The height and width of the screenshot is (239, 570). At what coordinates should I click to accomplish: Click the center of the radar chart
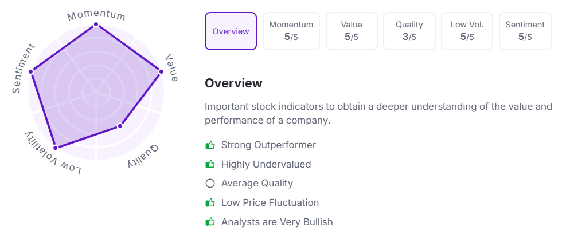coord(96,91)
